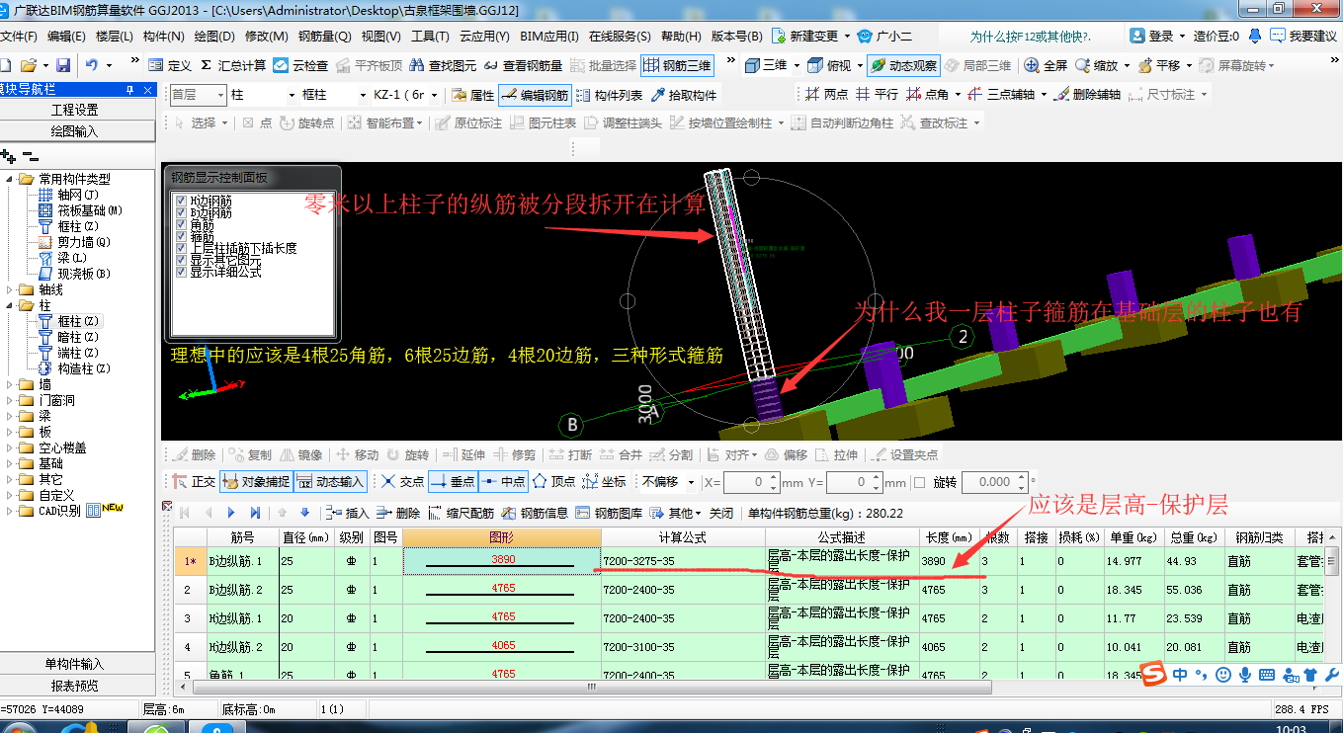Screen dimensions: 1343x733
Task: Toggle 显示其它图元 checkbox
Action: [180, 260]
